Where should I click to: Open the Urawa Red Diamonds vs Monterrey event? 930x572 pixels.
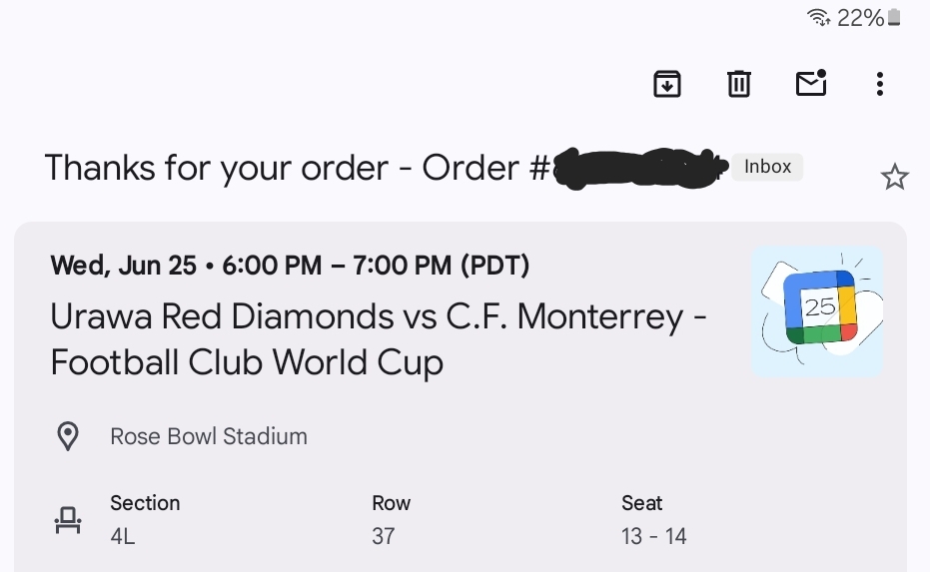pyautogui.click(x=379, y=339)
